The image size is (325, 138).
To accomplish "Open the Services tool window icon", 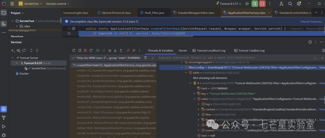I will 4,109.
